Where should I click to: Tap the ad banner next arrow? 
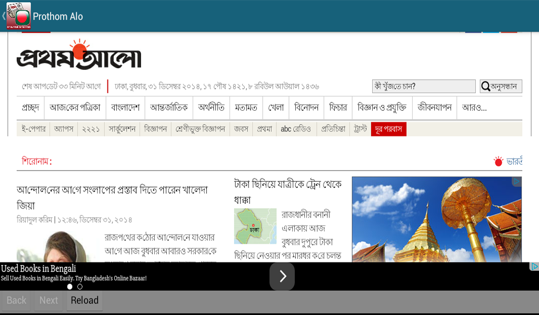pos(282,276)
